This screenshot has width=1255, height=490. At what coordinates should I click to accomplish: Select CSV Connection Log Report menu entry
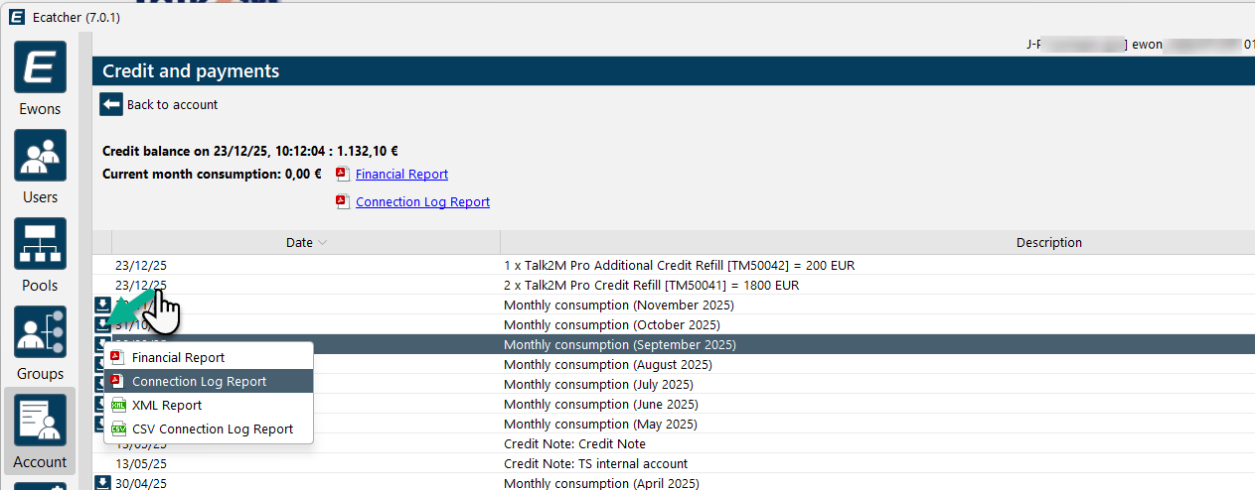pyautogui.click(x=212, y=429)
